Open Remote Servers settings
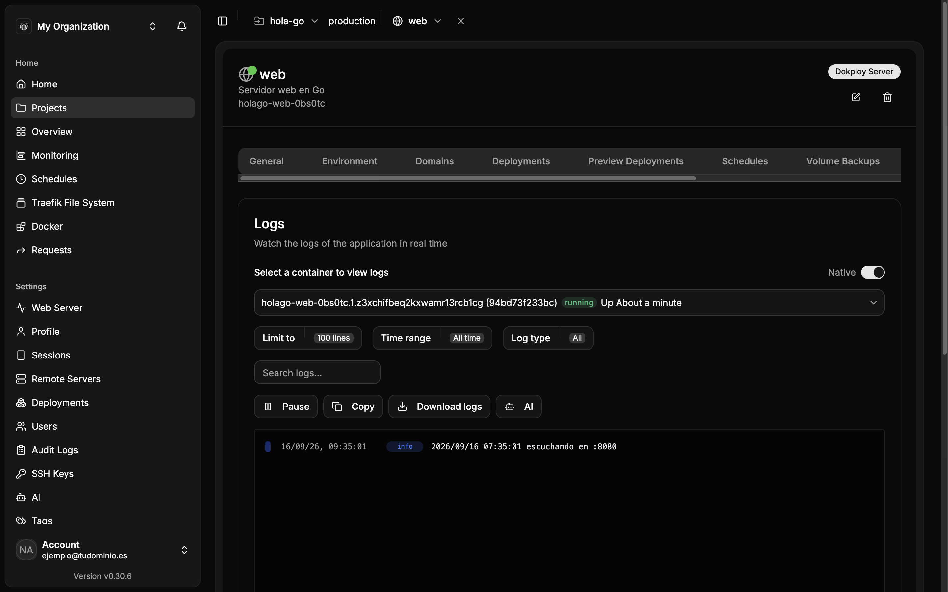The image size is (948, 592). 102,379
